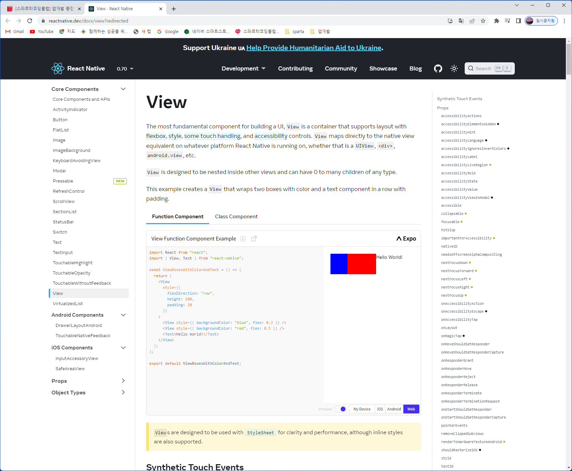The height and width of the screenshot is (471, 572).
Task: Open the Community menu item
Action: 341,68
